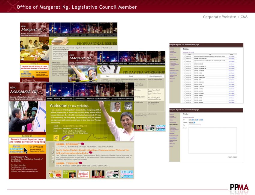This screenshot has width=255, height=195.
Task: Tick checkbox for the 2007-07-18 article row
Action: pos(184,64)
